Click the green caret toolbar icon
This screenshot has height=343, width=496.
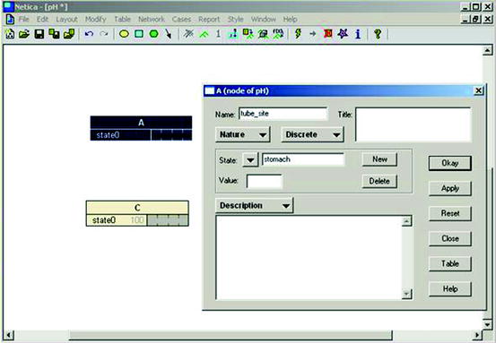click(204, 34)
